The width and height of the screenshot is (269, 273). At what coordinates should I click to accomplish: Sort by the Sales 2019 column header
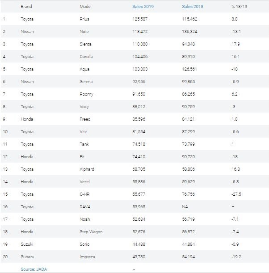143,7
